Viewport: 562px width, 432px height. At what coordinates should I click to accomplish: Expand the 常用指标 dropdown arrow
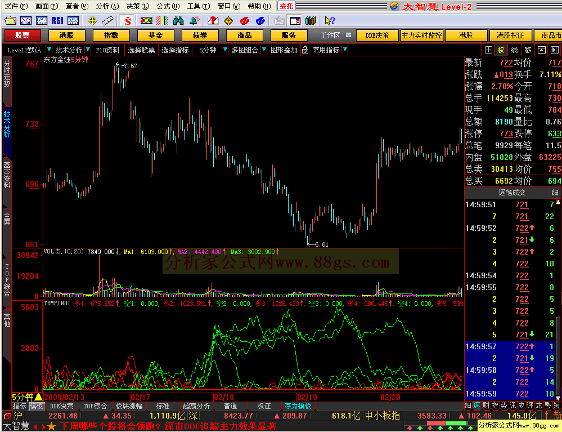click(x=345, y=50)
